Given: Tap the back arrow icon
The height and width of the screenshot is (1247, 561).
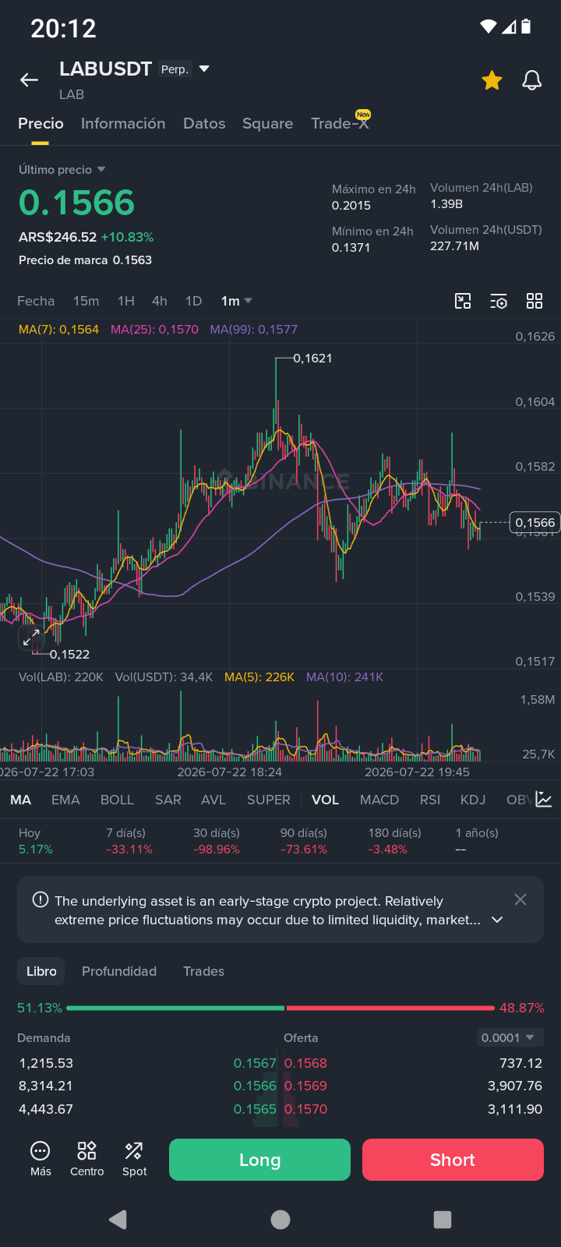Looking at the screenshot, I should pos(30,80).
